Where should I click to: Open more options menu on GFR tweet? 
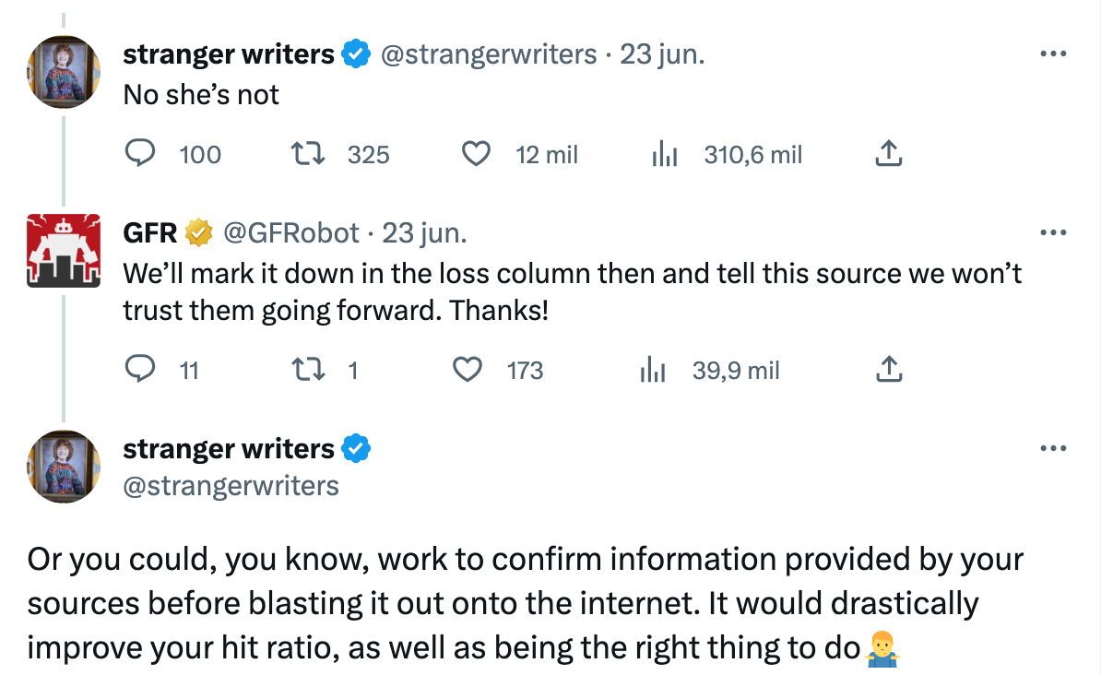click(x=1052, y=233)
